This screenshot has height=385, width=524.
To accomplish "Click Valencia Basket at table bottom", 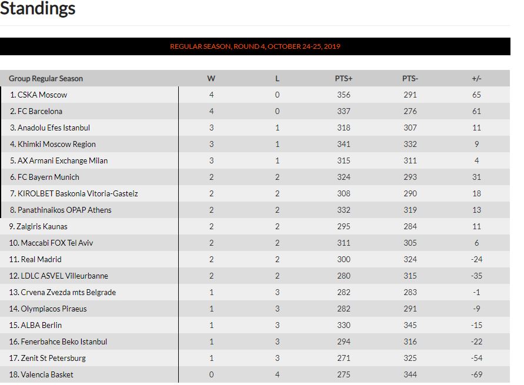I will tap(47, 374).
